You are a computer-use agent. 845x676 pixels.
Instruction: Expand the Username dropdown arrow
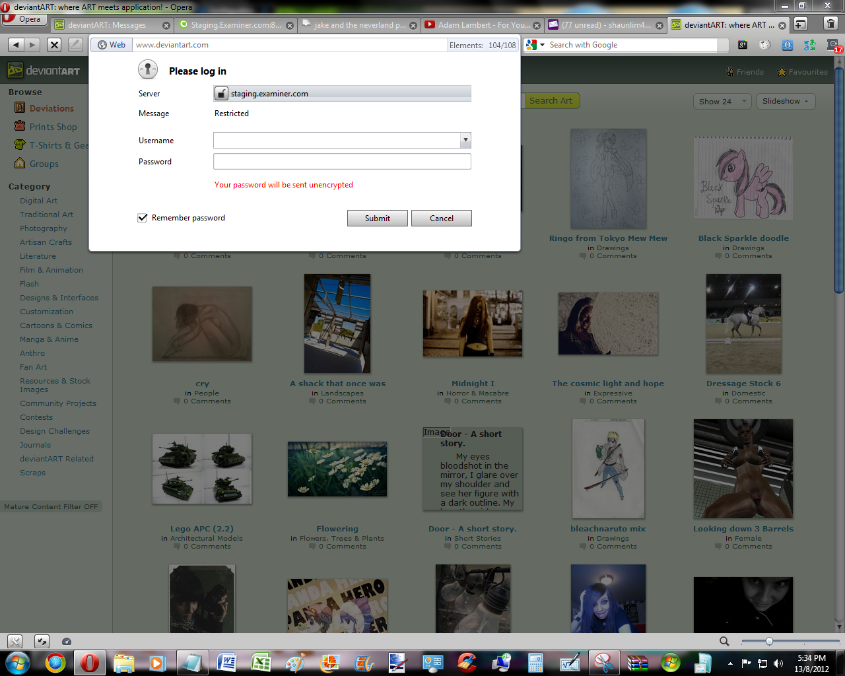click(466, 140)
